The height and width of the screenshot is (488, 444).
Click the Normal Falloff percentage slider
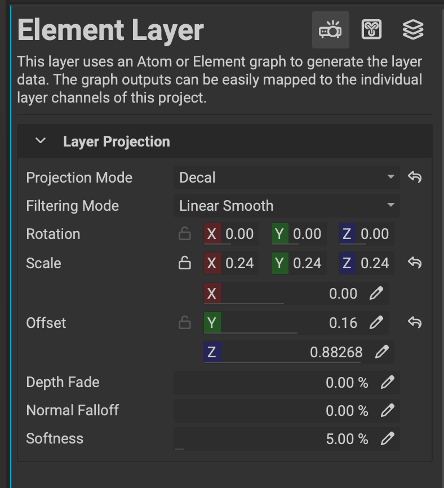(x=276, y=411)
